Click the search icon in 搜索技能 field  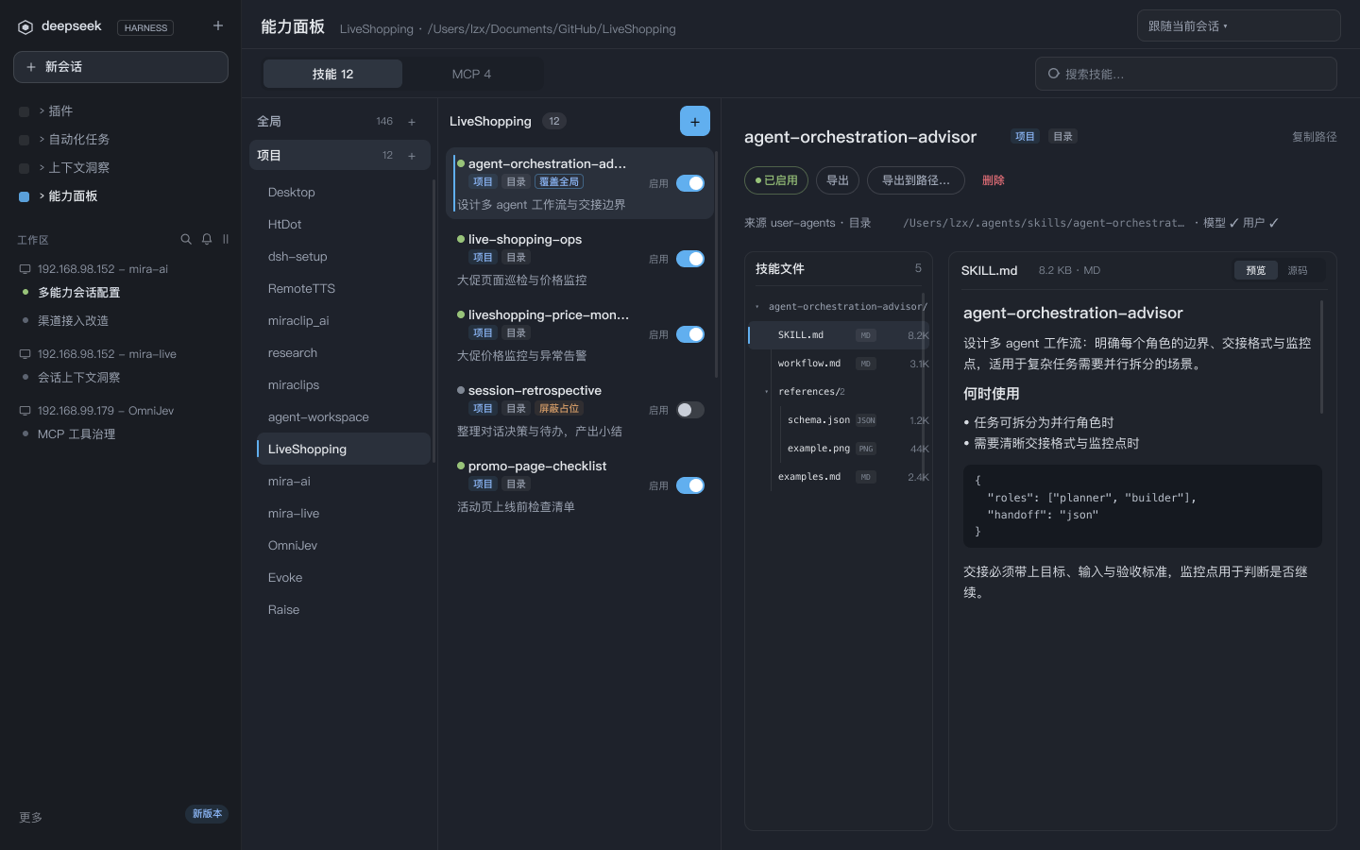tap(1054, 74)
